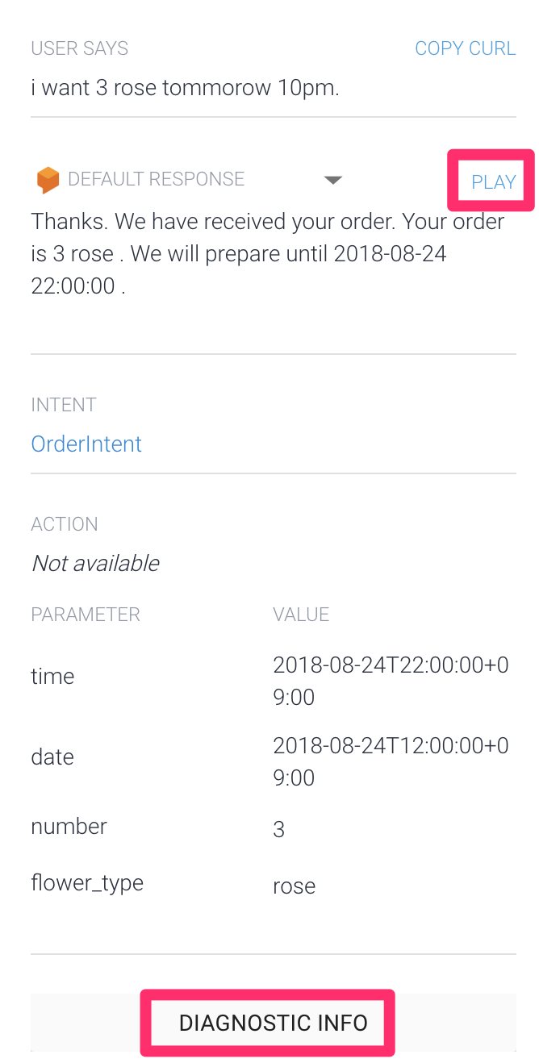Click the flower_type parameter value rose
Viewport: 539px width, 1063px height.
pos(294,886)
